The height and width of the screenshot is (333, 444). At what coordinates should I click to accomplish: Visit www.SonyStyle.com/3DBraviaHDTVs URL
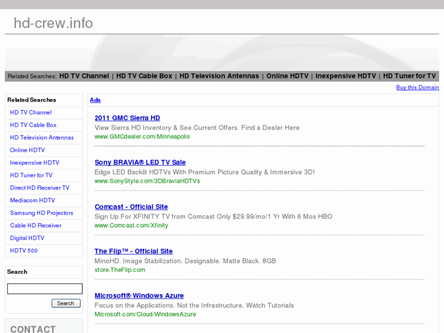(x=147, y=181)
